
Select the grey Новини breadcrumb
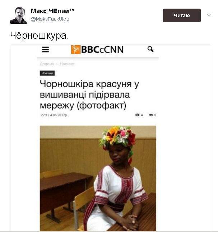(67, 64)
